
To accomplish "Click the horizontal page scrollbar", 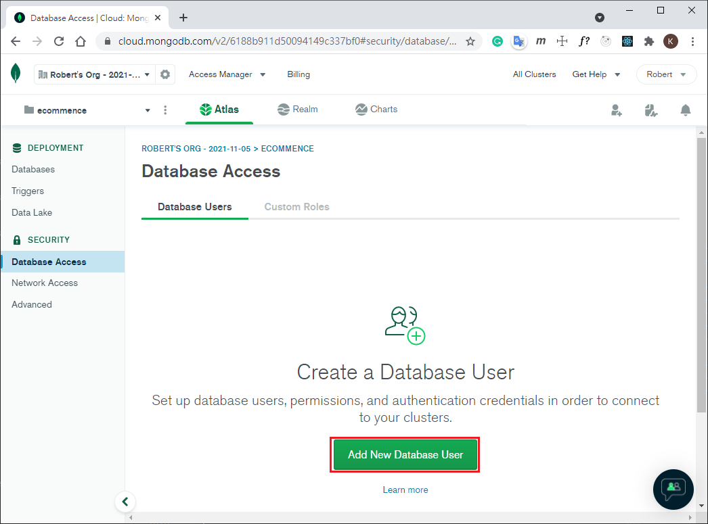I will coord(410,517).
